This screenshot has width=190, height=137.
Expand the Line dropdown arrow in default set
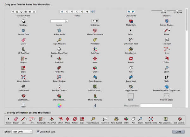tap(26, 119)
